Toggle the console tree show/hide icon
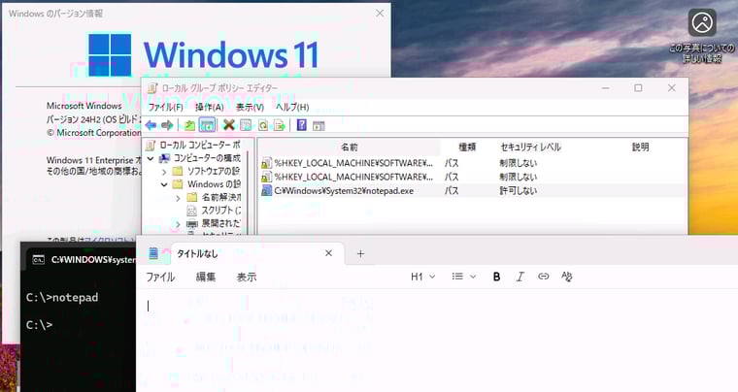Screen dimensions: 738x392 207,125
